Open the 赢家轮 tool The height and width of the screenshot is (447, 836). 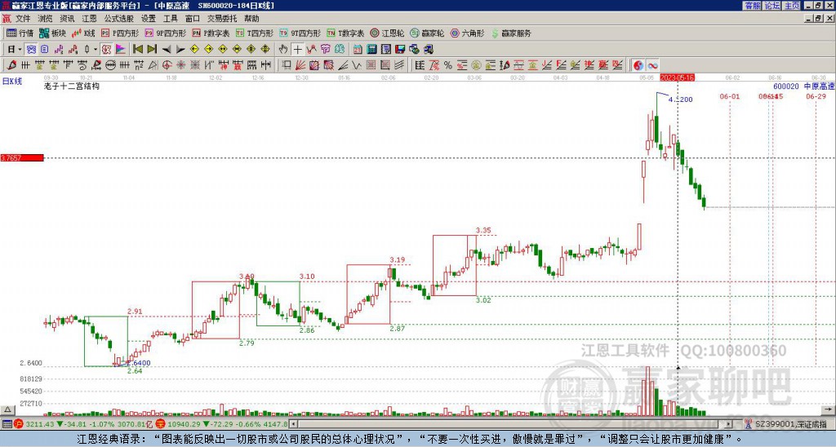click(x=428, y=33)
